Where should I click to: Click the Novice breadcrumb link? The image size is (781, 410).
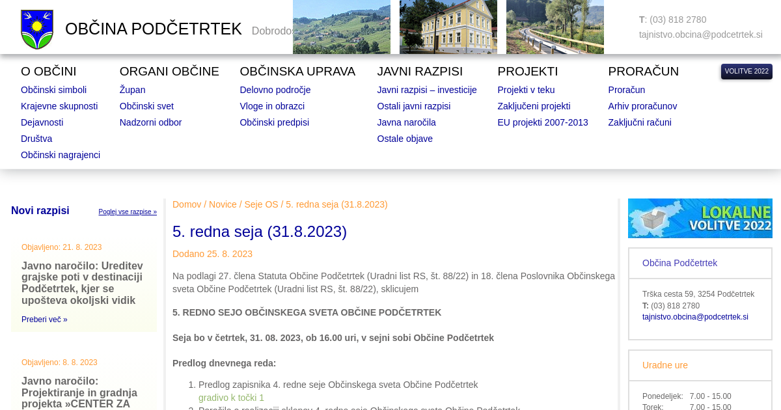pyautogui.click(x=223, y=204)
